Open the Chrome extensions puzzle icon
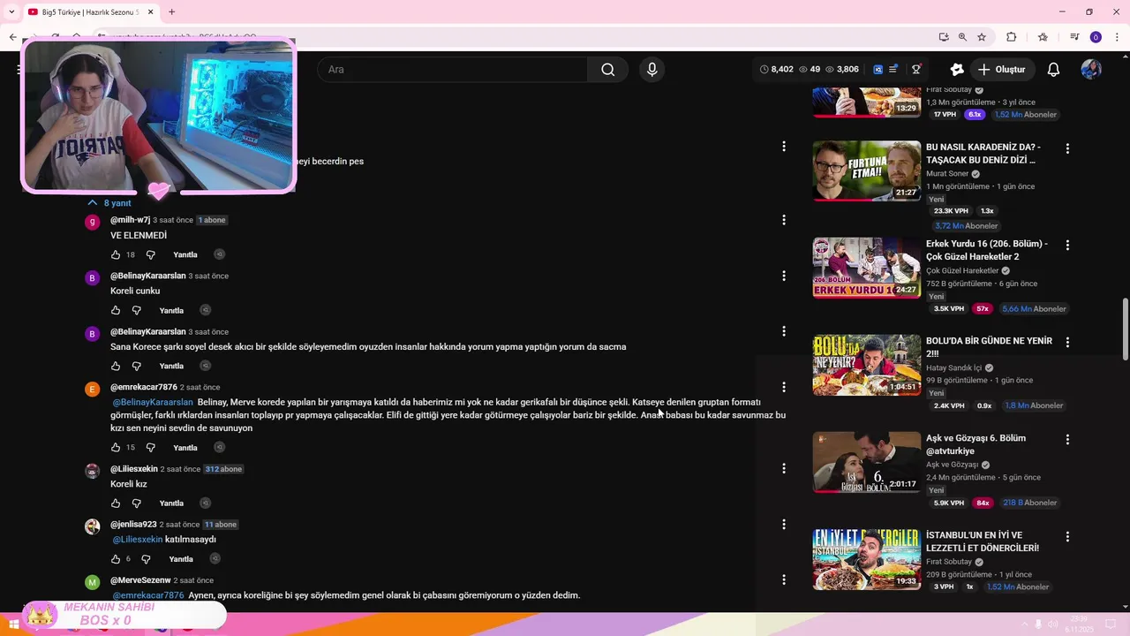Image resolution: width=1130 pixels, height=636 pixels. point(1012,37)
